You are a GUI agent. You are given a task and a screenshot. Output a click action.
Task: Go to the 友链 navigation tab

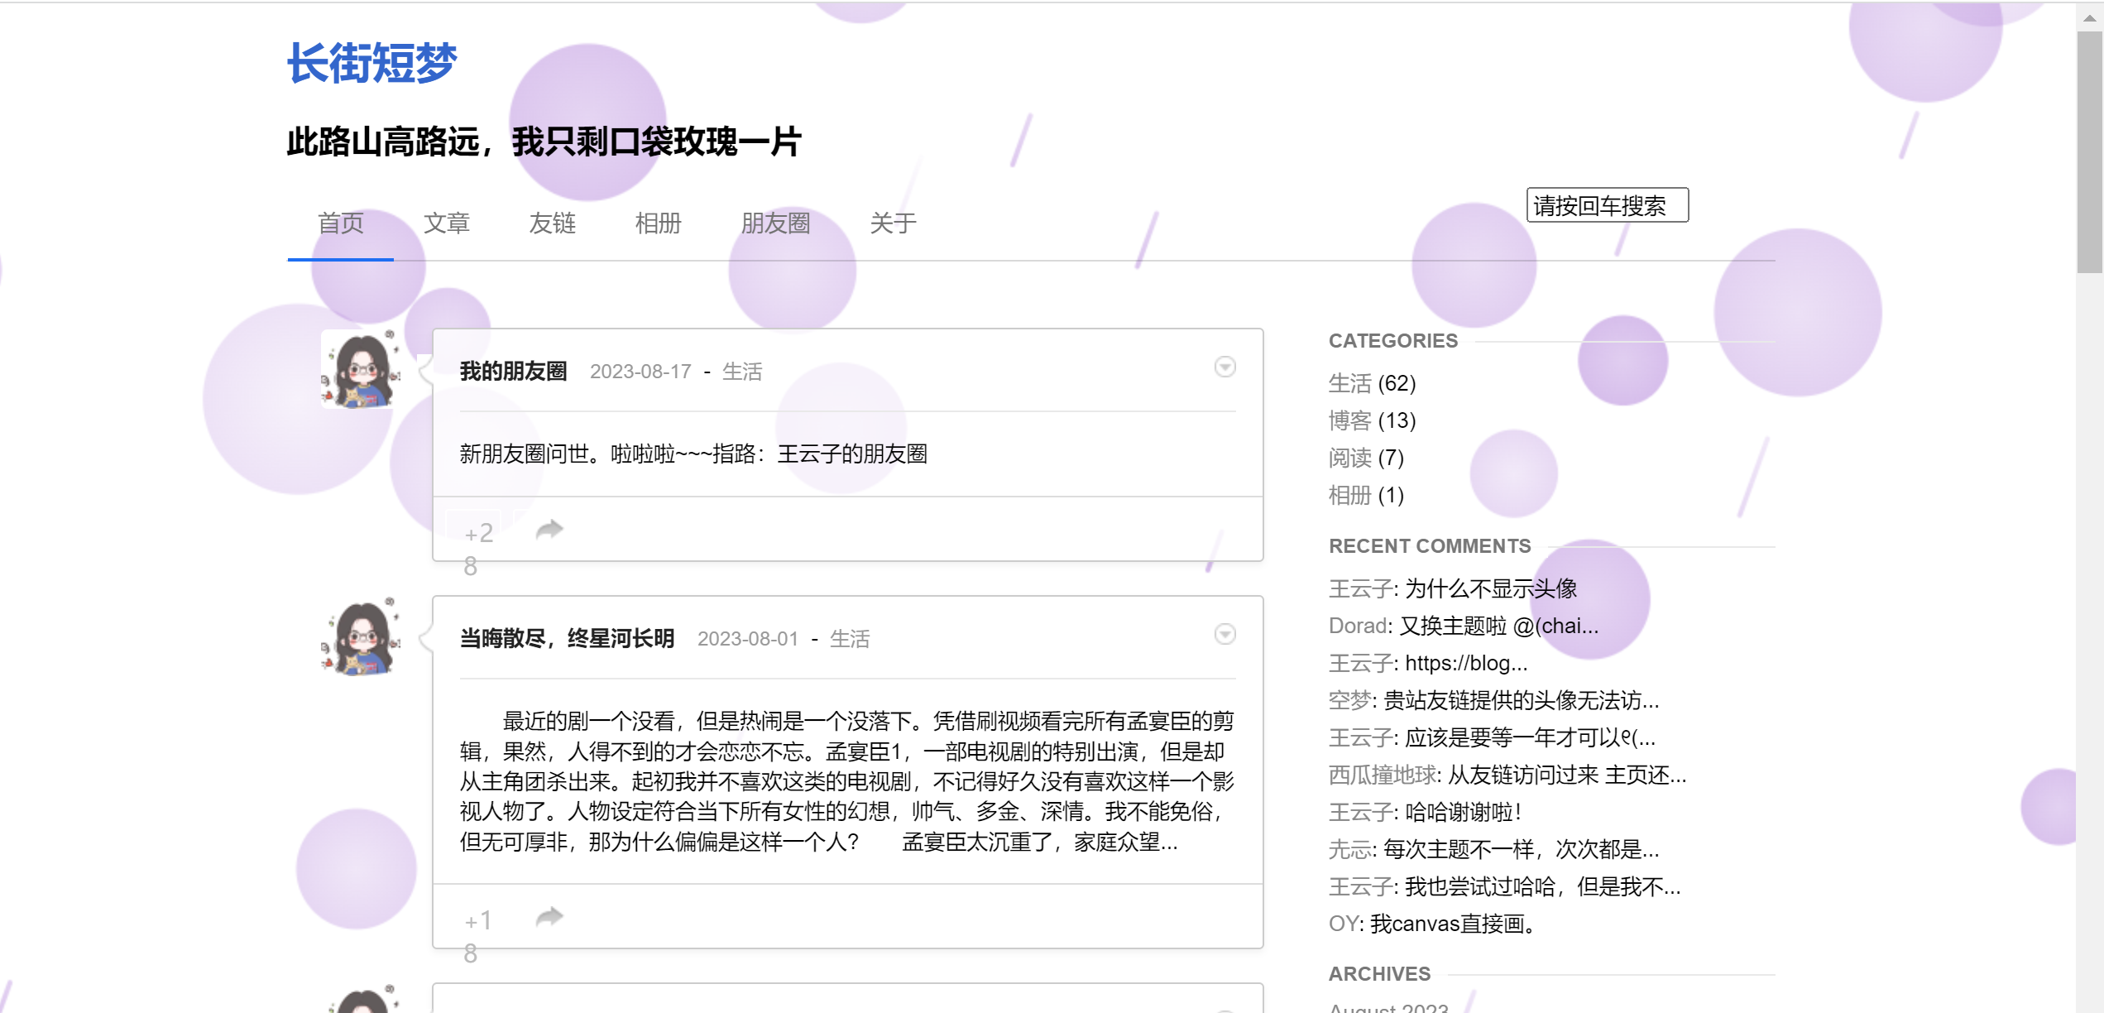pos(553,223)
